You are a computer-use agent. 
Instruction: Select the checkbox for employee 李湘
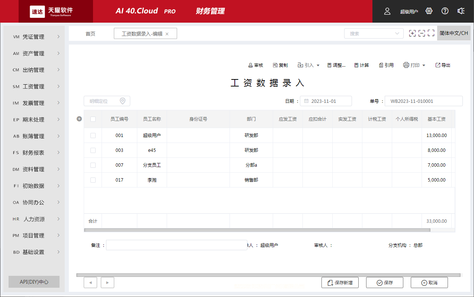tap(93, 180)
